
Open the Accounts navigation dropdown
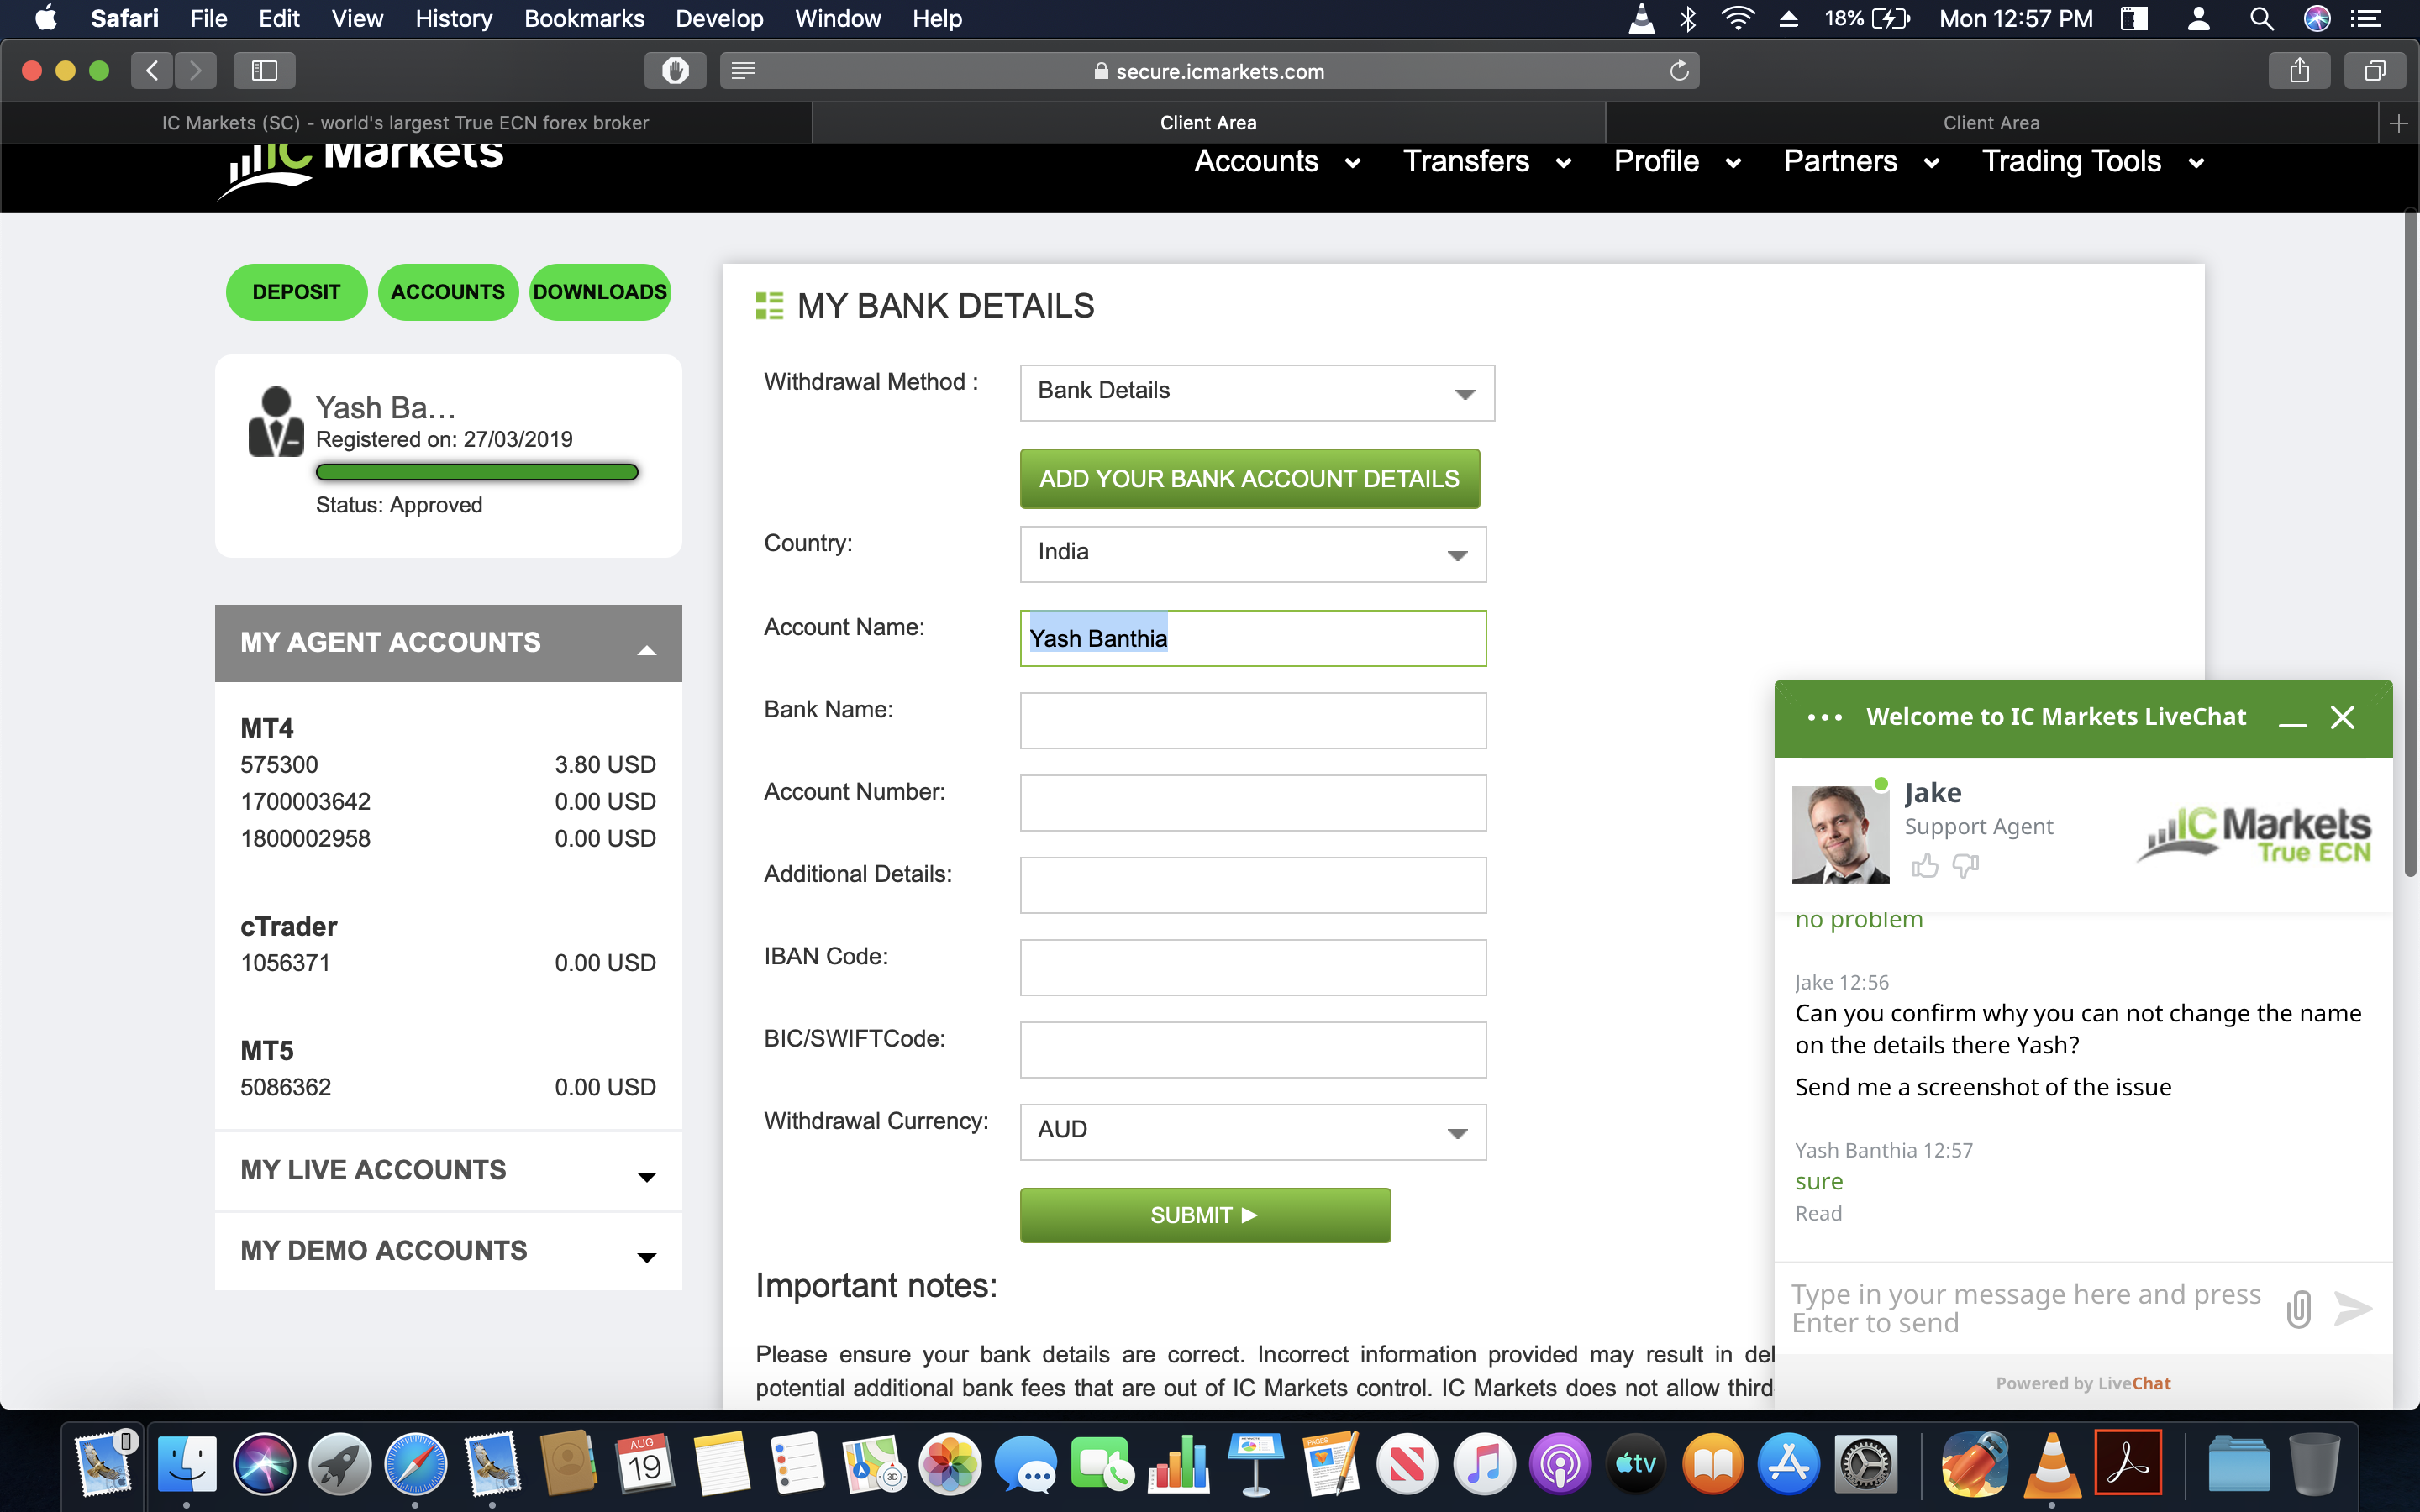click(x=1277, y=162)
